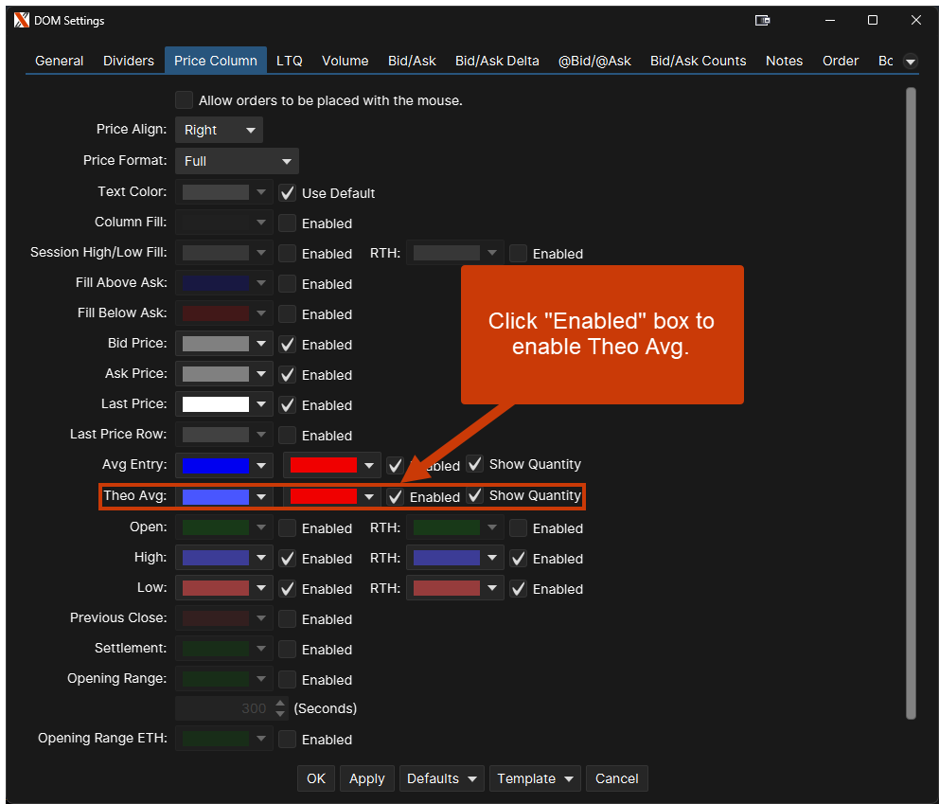Open the Template dropdown menu

(x=535, y=778)
